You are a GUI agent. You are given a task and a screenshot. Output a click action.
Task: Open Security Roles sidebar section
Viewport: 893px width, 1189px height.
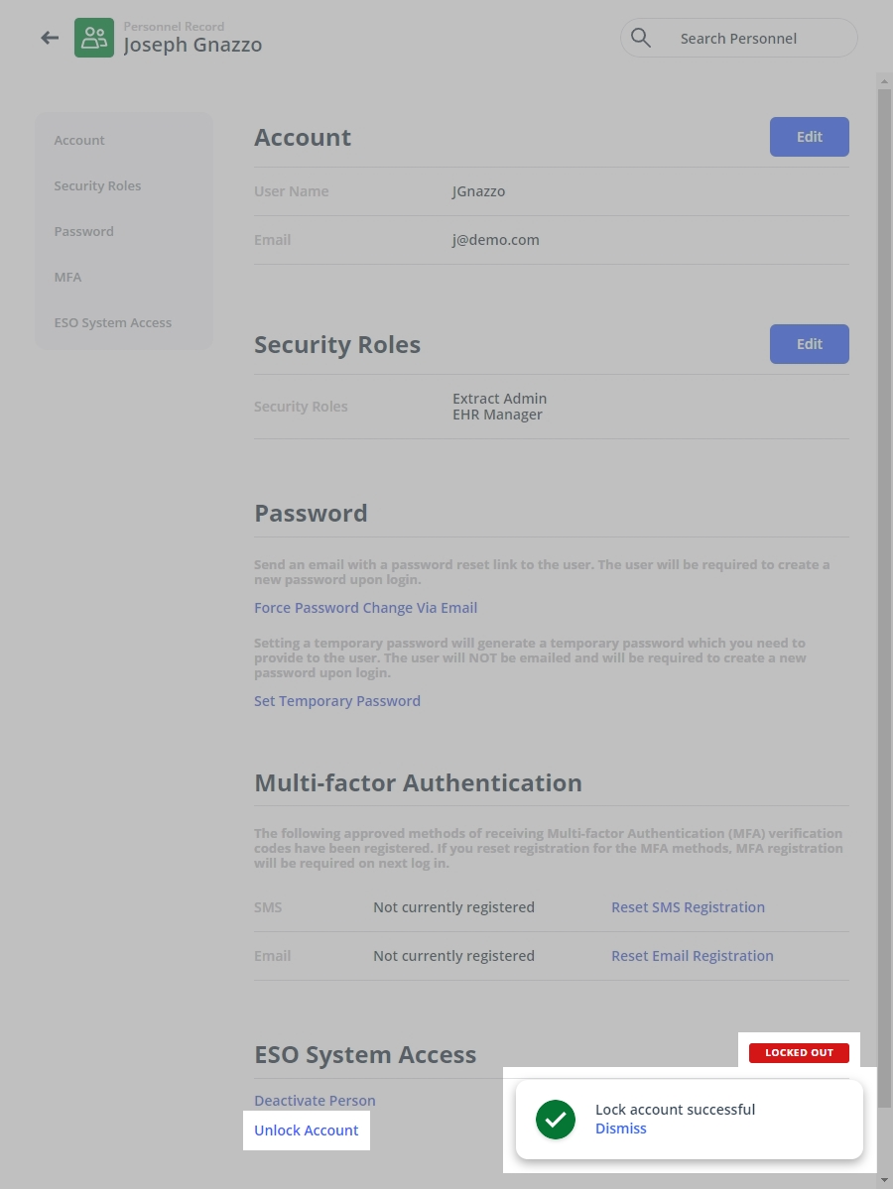[97, 186]
